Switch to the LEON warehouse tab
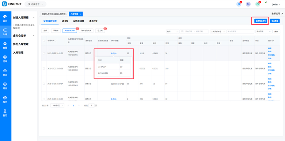The width and height of the screenshot is (285, 141). (65, 21)
